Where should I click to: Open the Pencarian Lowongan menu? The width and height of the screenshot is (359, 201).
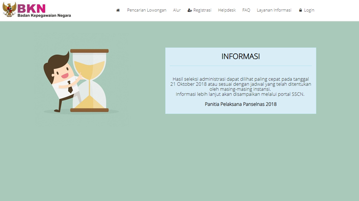pyautogui.click(x=147, y=10)
